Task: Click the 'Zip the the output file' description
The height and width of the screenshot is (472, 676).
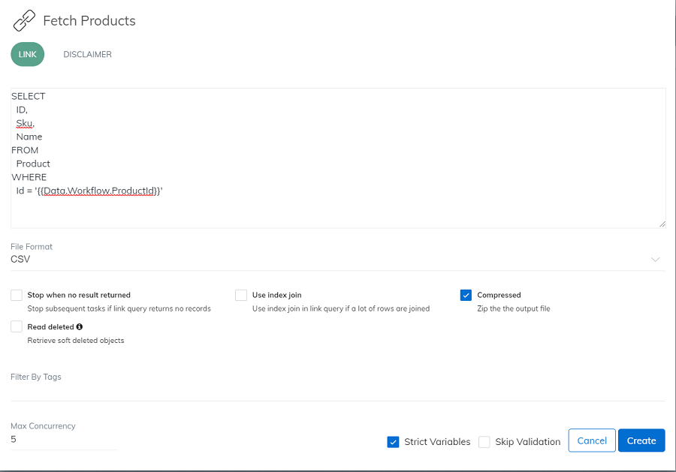Action: pyautogui.click(x=514, y=308)
